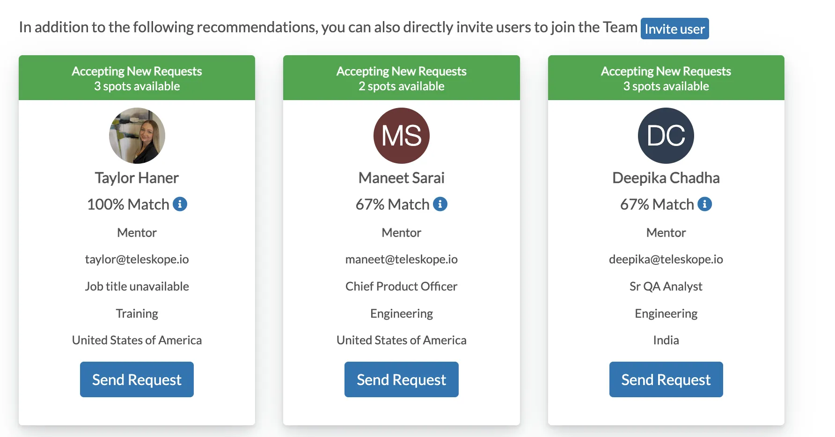
Task: Open Taylor Haner's name link
Action: pos(137,178)
